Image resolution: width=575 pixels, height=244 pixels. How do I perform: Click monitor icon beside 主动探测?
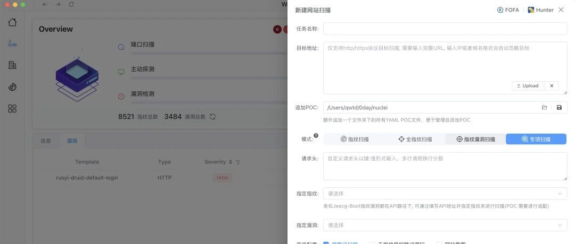(x=121, y=72)
